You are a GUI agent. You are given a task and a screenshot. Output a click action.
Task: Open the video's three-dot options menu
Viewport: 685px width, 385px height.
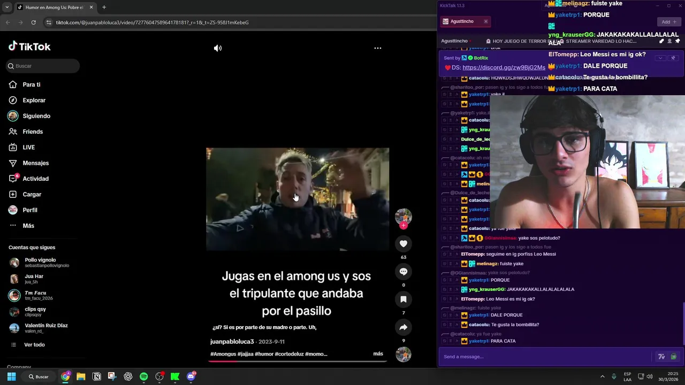377,48
